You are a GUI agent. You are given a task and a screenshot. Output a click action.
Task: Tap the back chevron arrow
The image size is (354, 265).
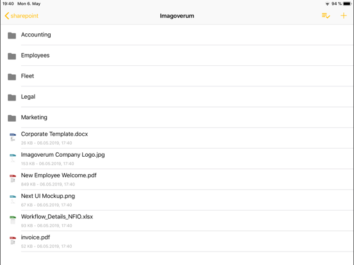pos(7,16)
